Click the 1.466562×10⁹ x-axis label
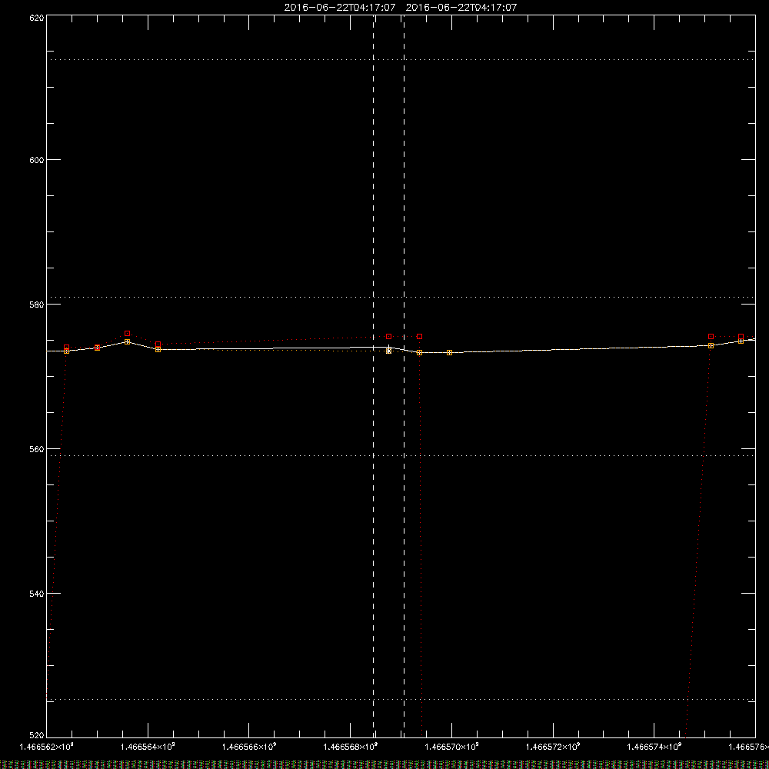769x769 pixels. (x=47, y=747)
